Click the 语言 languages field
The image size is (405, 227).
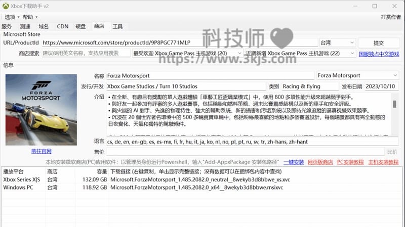(x=252, y=142)
